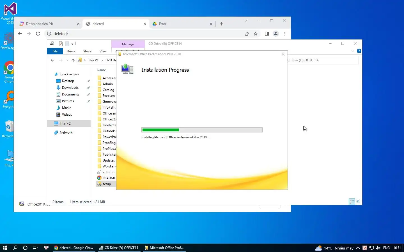Open File tab in Explorer ribbon
The height and width of the screenshot is (252, 404).
[55, 51]
